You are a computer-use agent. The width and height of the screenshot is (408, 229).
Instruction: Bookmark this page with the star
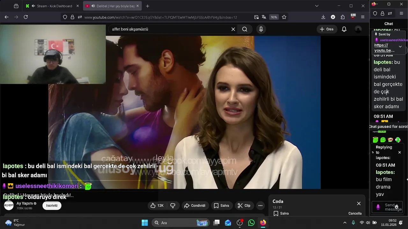click(x=284, y=17)
